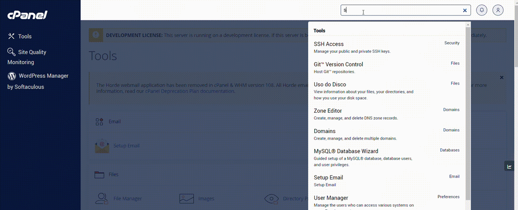Select Domains search result
Viewport: 518px width, 210px height.
point(387,134)
